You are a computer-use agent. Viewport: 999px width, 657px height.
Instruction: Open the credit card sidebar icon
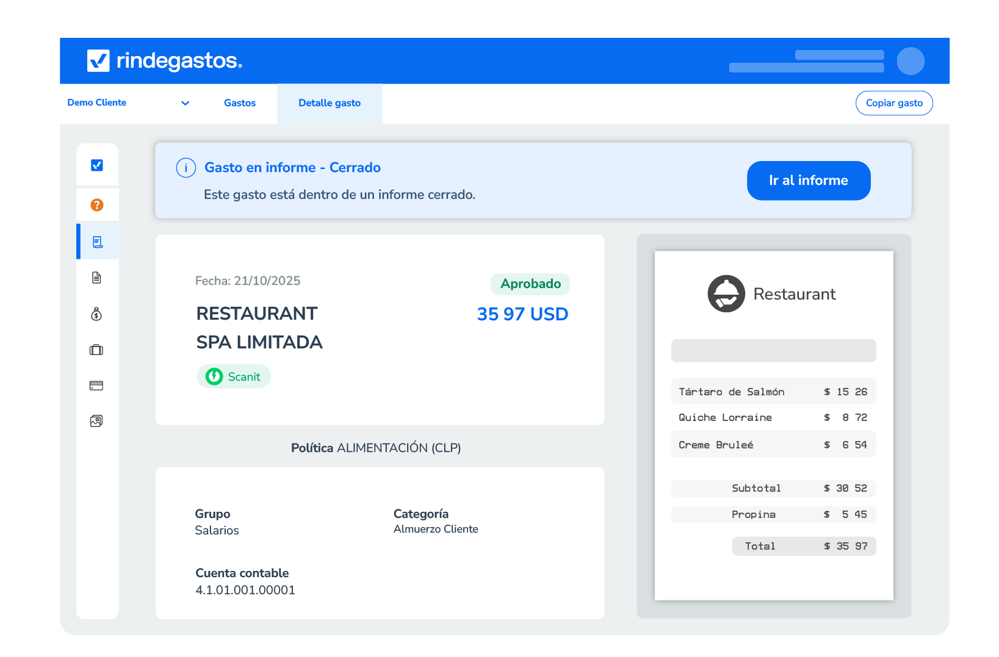pos(96,386)
